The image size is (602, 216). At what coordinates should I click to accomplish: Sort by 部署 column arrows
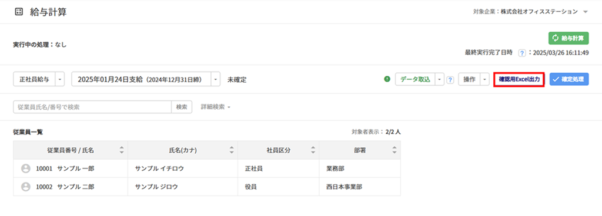[394, 150]
